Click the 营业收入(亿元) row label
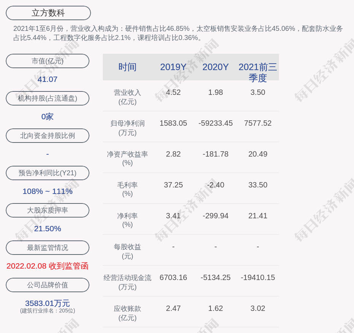 coord(128,97)
